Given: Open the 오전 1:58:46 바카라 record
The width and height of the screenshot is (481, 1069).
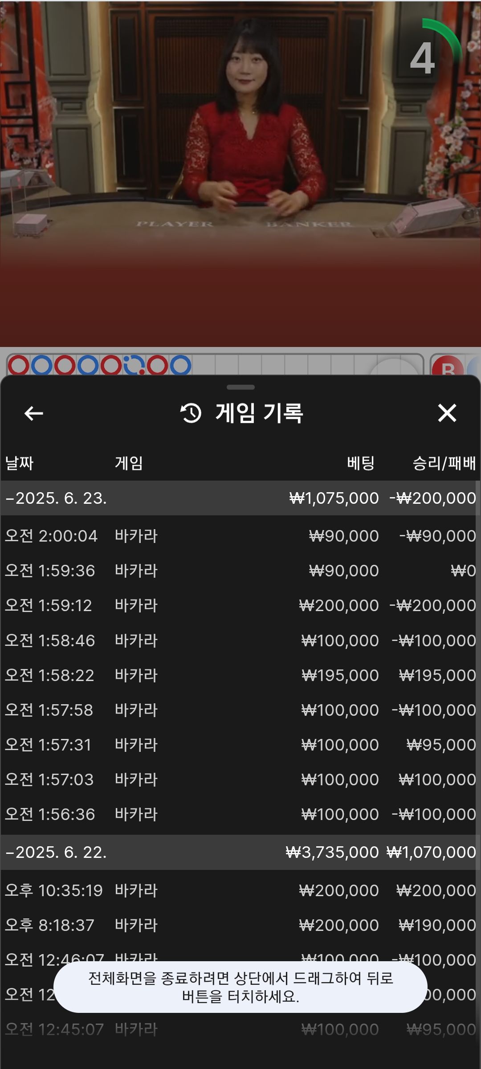Looking at the screenshot, I should pyautogui.click(x=240, y=641).
